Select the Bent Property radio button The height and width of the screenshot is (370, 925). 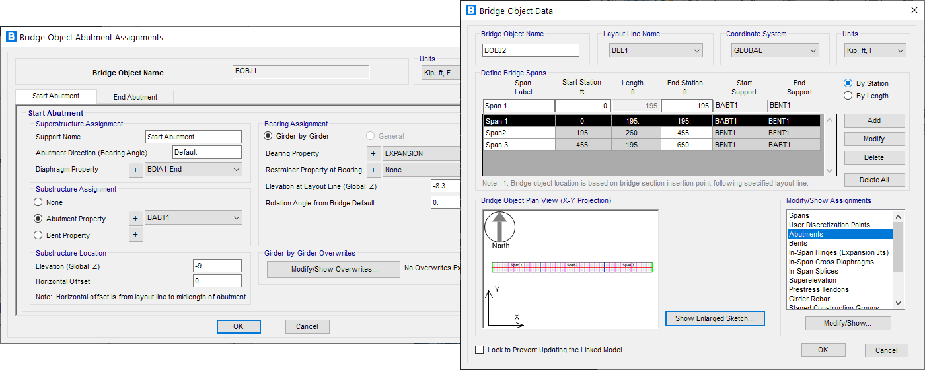(38, 235)
